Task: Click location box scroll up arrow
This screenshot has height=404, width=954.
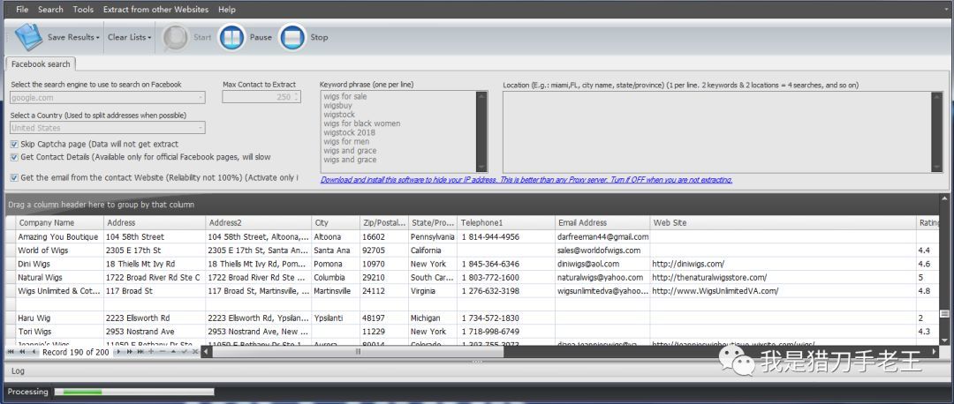Action: click(937, 96)
